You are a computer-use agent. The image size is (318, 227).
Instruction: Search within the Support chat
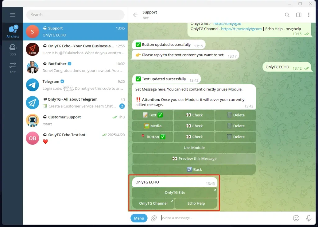tap(287, 15)
